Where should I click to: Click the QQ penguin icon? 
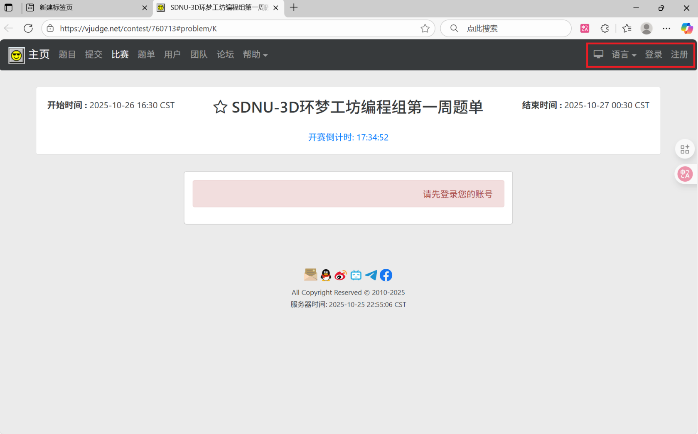click(x=326, y=275)
